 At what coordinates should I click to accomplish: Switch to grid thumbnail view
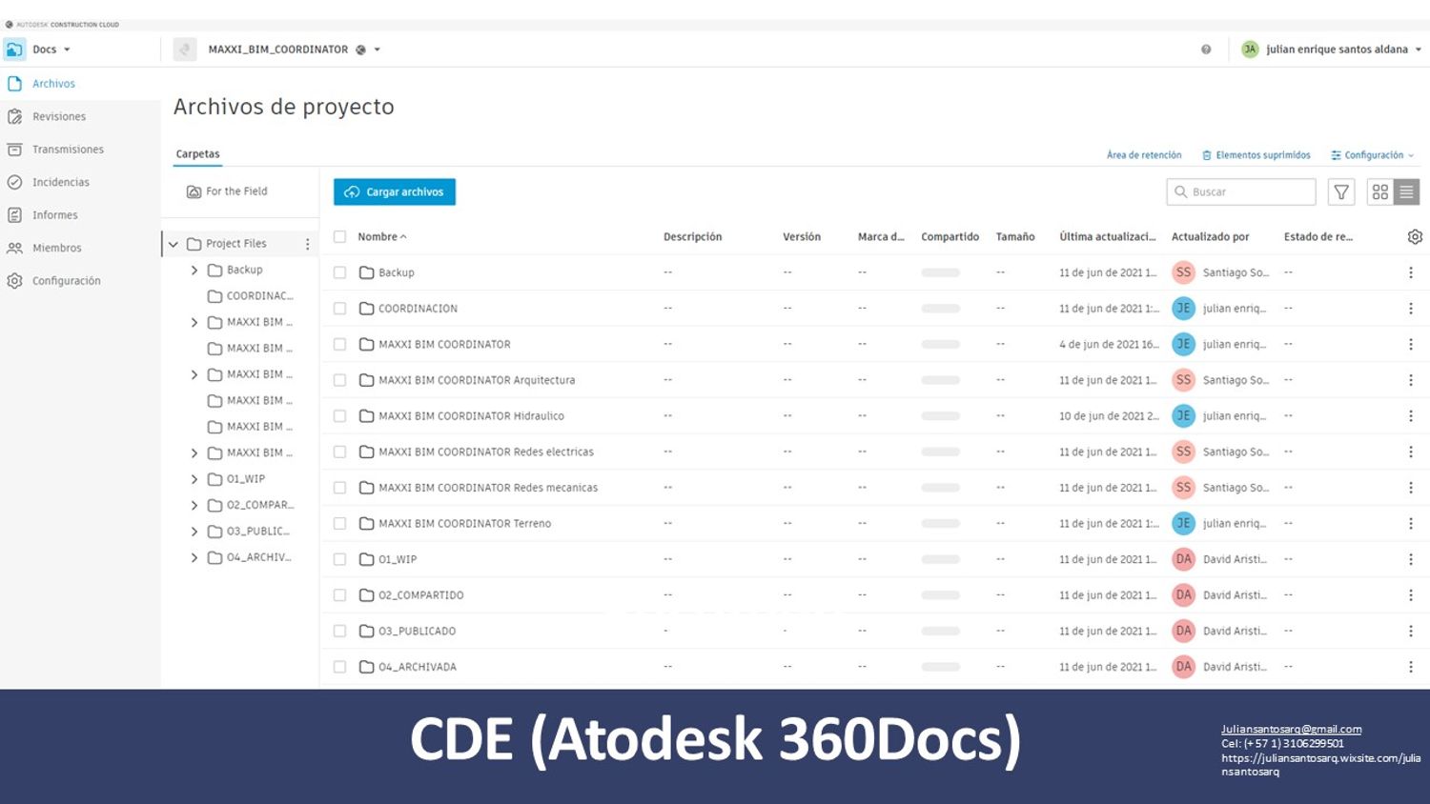click(1379, 192)
